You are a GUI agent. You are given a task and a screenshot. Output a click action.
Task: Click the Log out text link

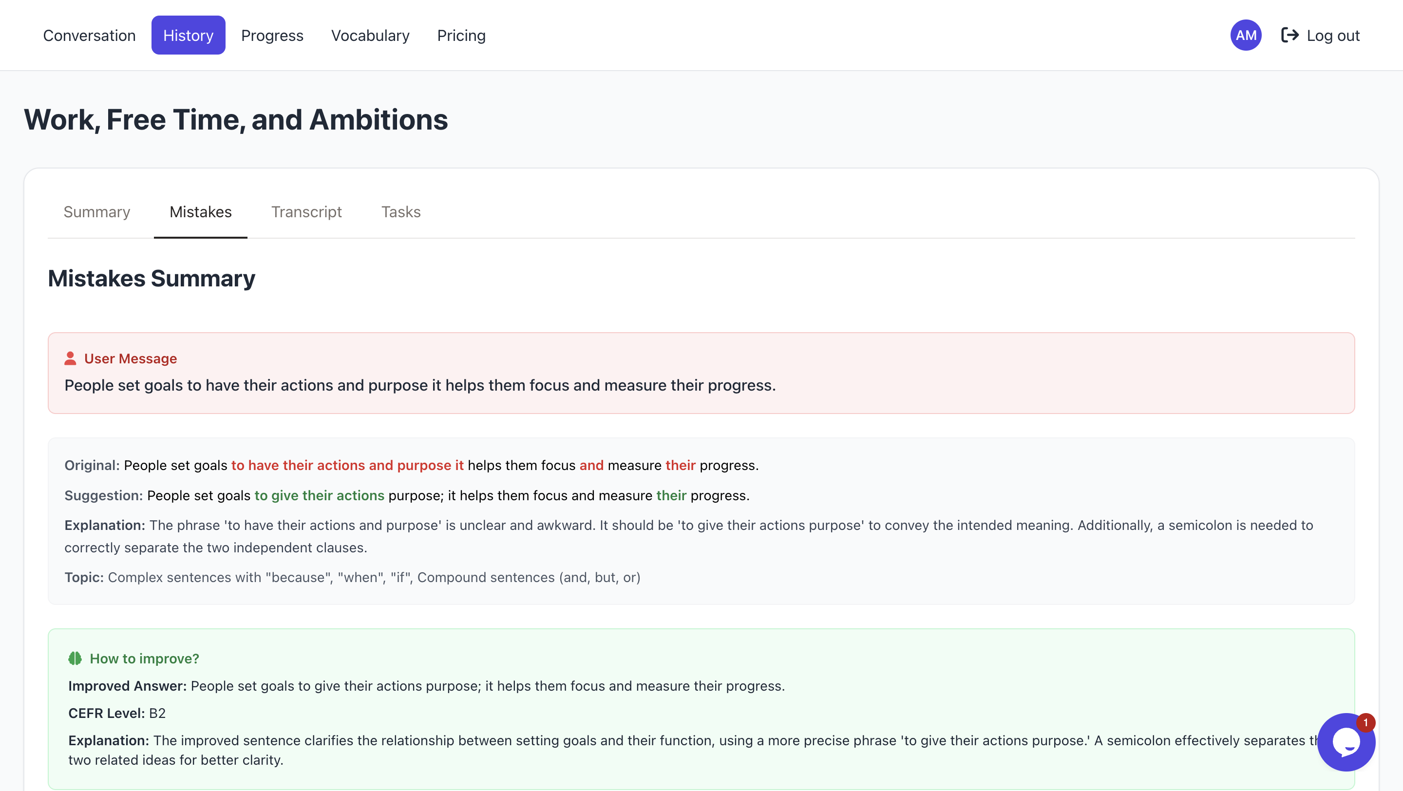[1333, 36]
